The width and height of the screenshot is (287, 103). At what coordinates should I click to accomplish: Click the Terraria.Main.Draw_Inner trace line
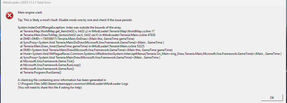pos(82,46)
